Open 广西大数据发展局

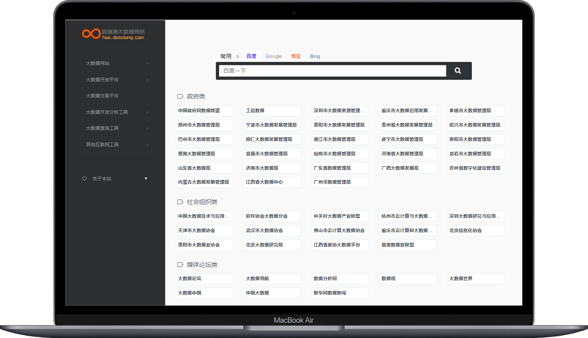point(408,168)
